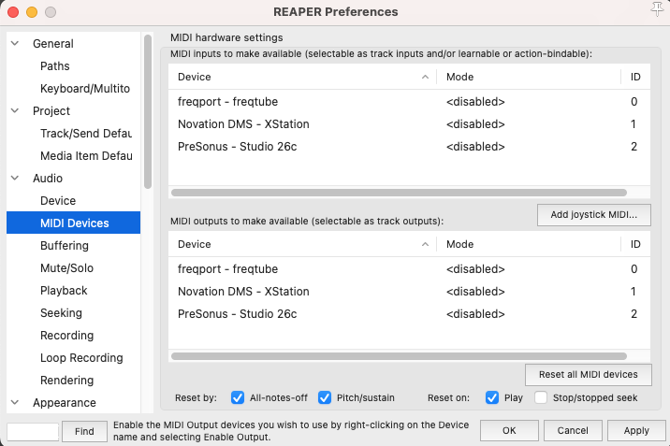Open the Paths preferences page

54,66
